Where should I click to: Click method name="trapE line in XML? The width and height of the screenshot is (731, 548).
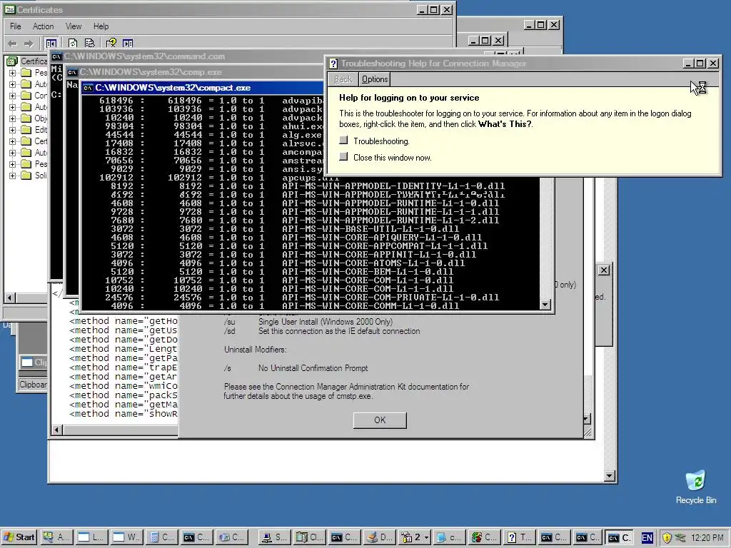point(123,367)
